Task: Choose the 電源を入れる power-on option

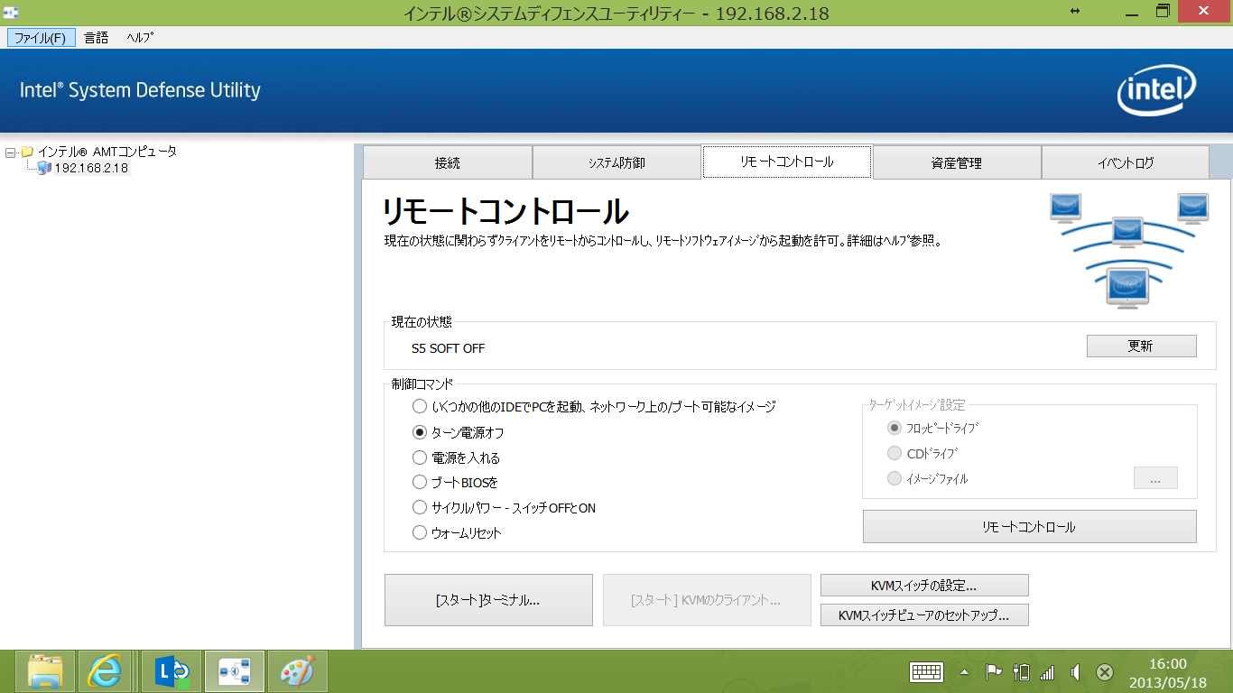Action: point(420,457)
